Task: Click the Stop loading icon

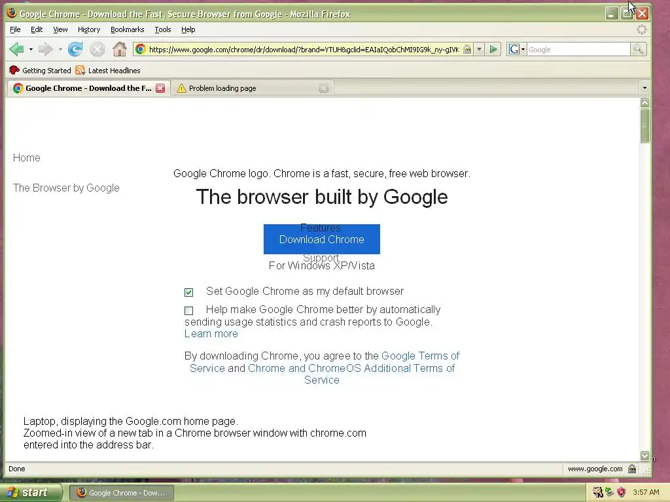Action: (97, 50)
